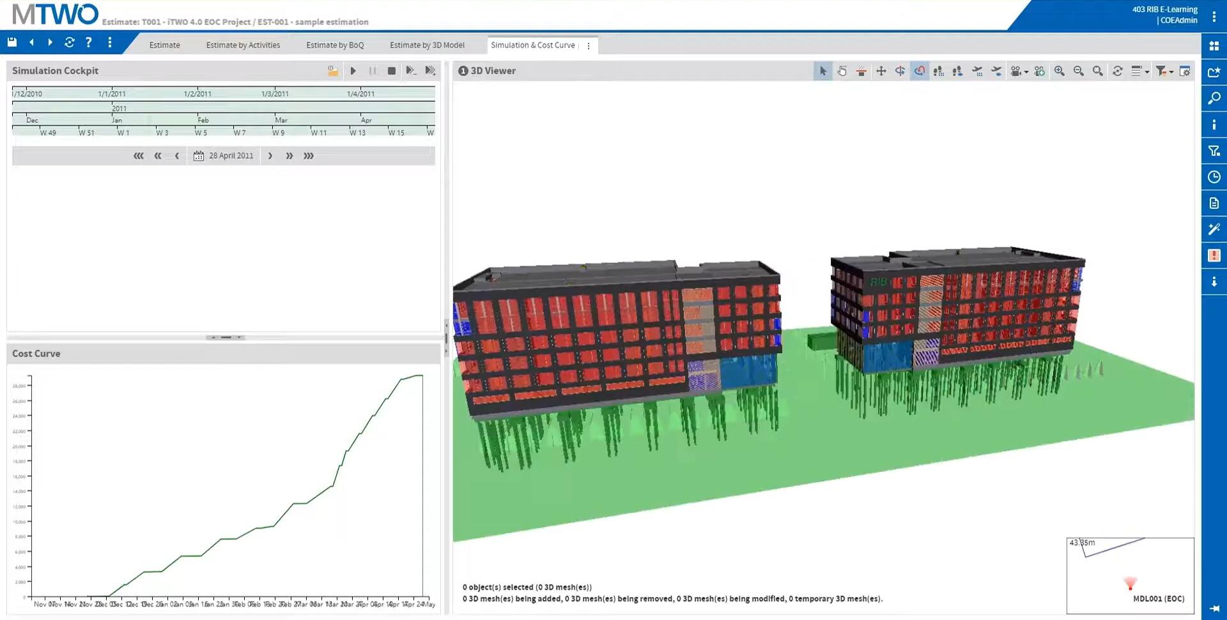Click the 28 April 2011 date field
1227x620 pixels.
[231, 156]
